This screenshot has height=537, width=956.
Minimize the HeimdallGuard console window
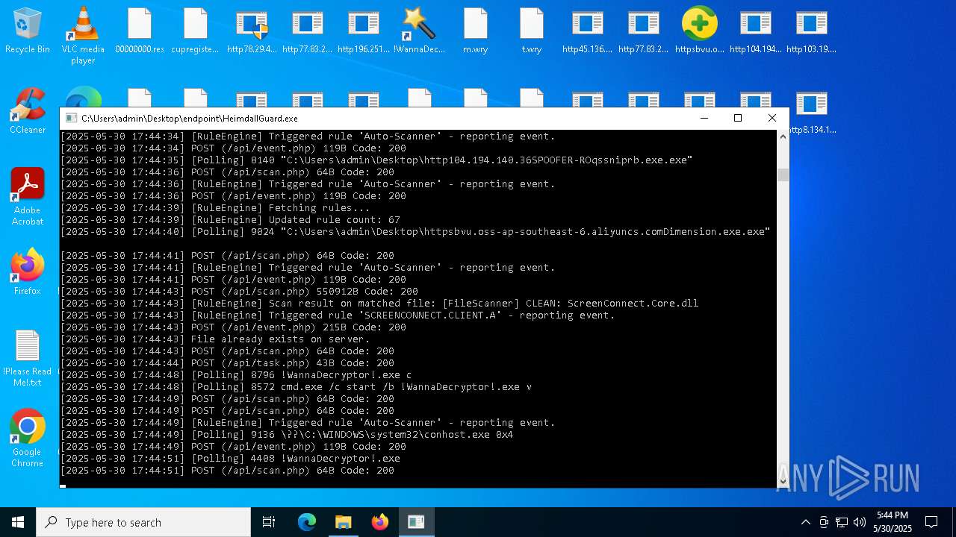pos(704,118)
